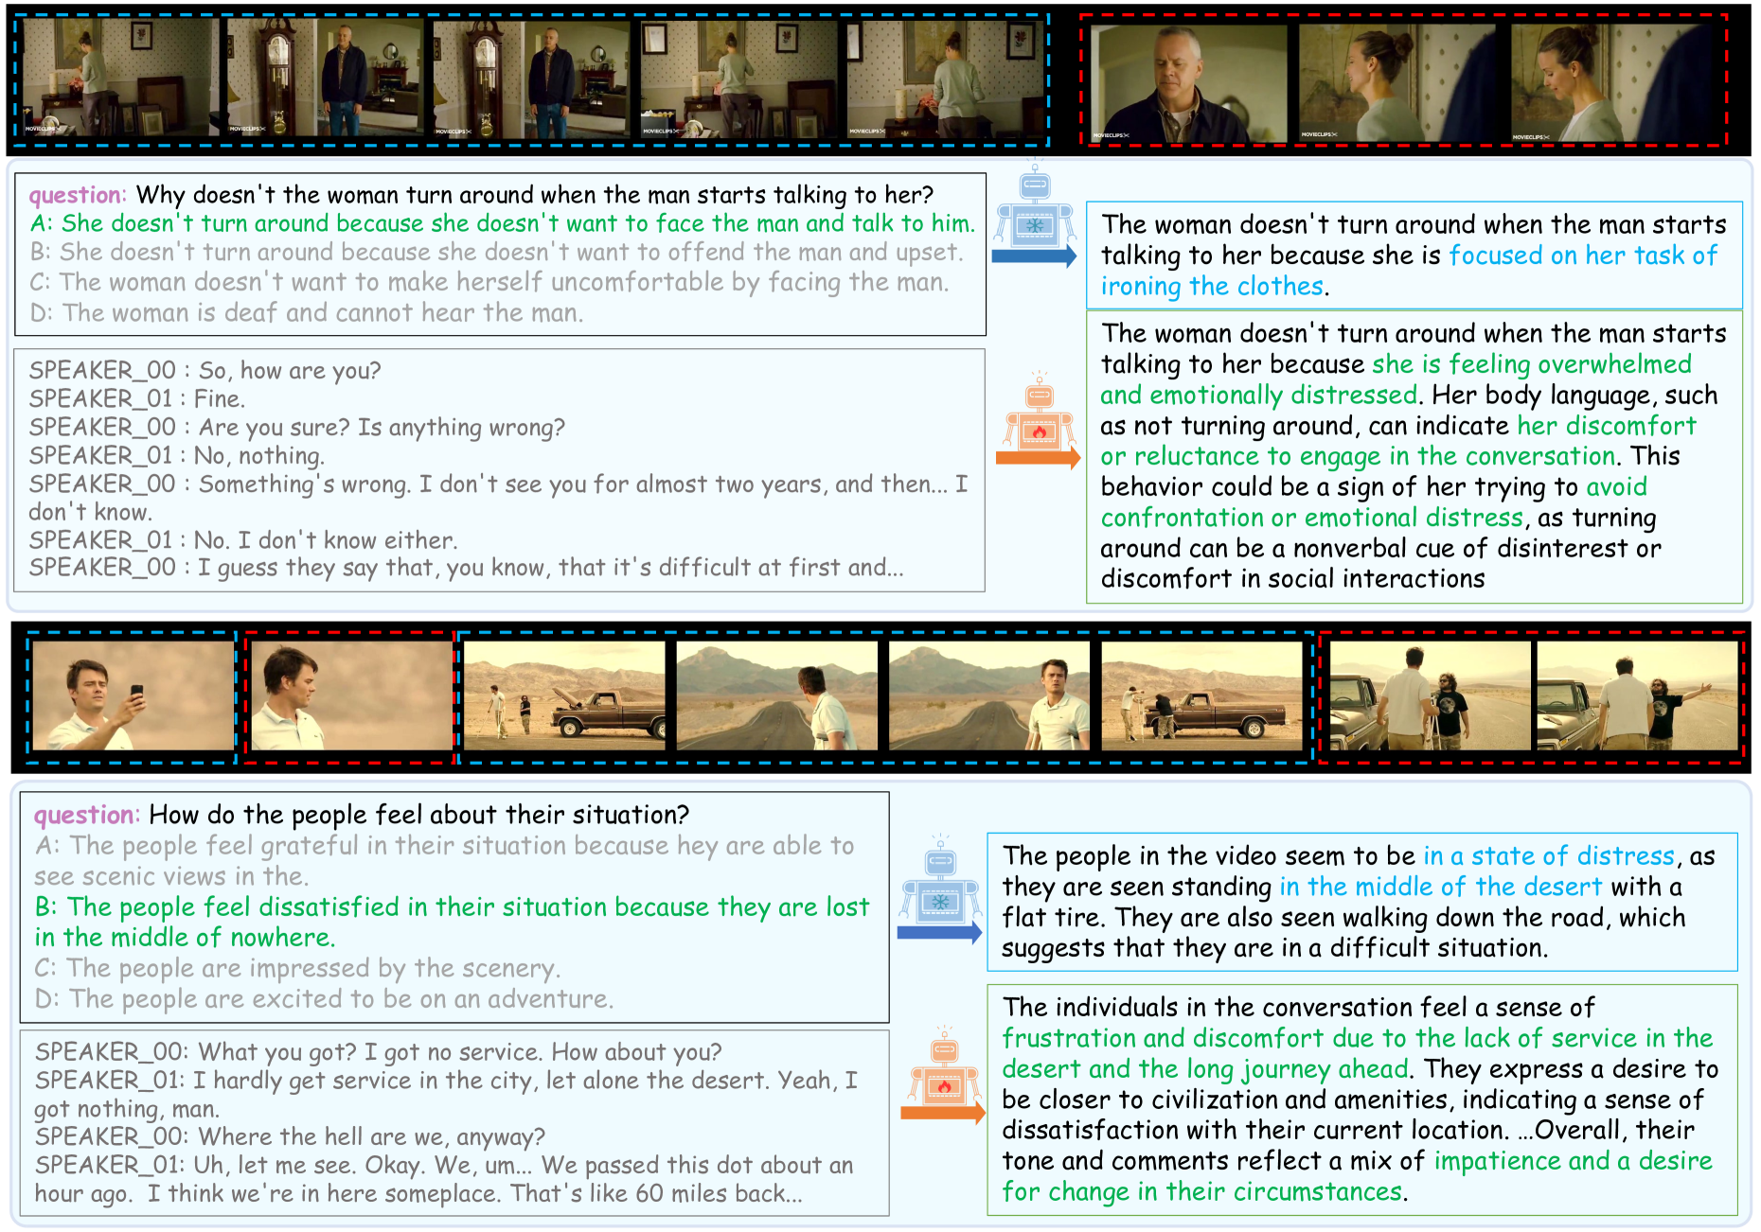Click the transcript line "So, how are you?"
The height and width of the screenshot is (1232, 1761).
[205, 370]
